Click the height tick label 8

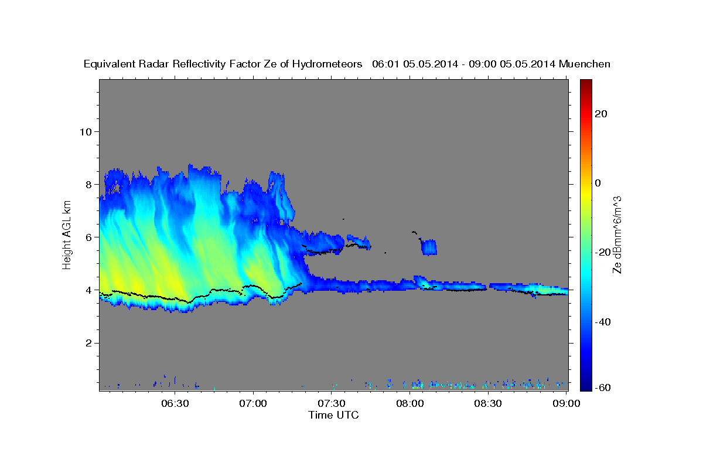[88, 184]
